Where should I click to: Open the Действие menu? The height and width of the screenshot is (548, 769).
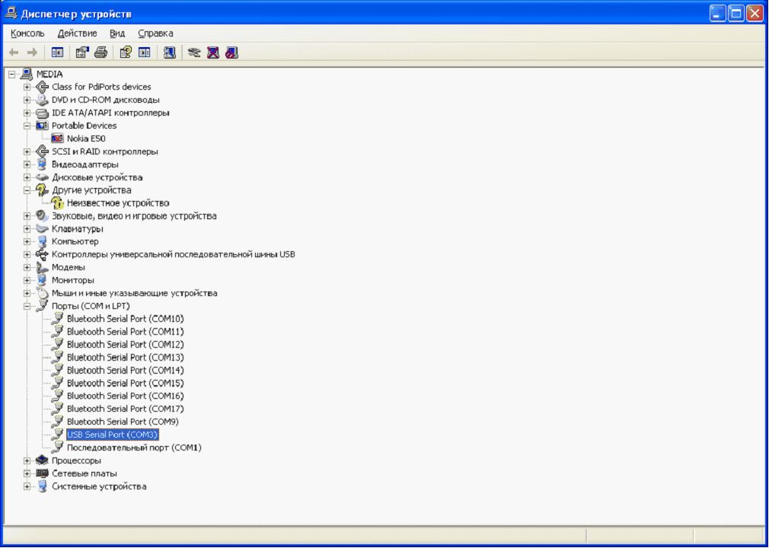(x=77, y=33)
